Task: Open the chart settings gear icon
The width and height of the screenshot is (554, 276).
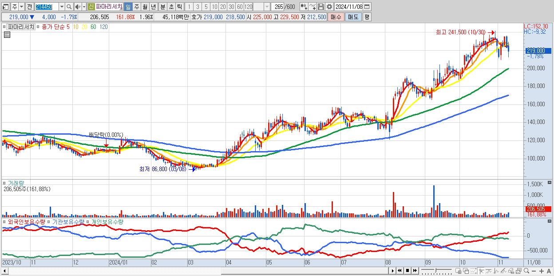Action: coord(329,7)
